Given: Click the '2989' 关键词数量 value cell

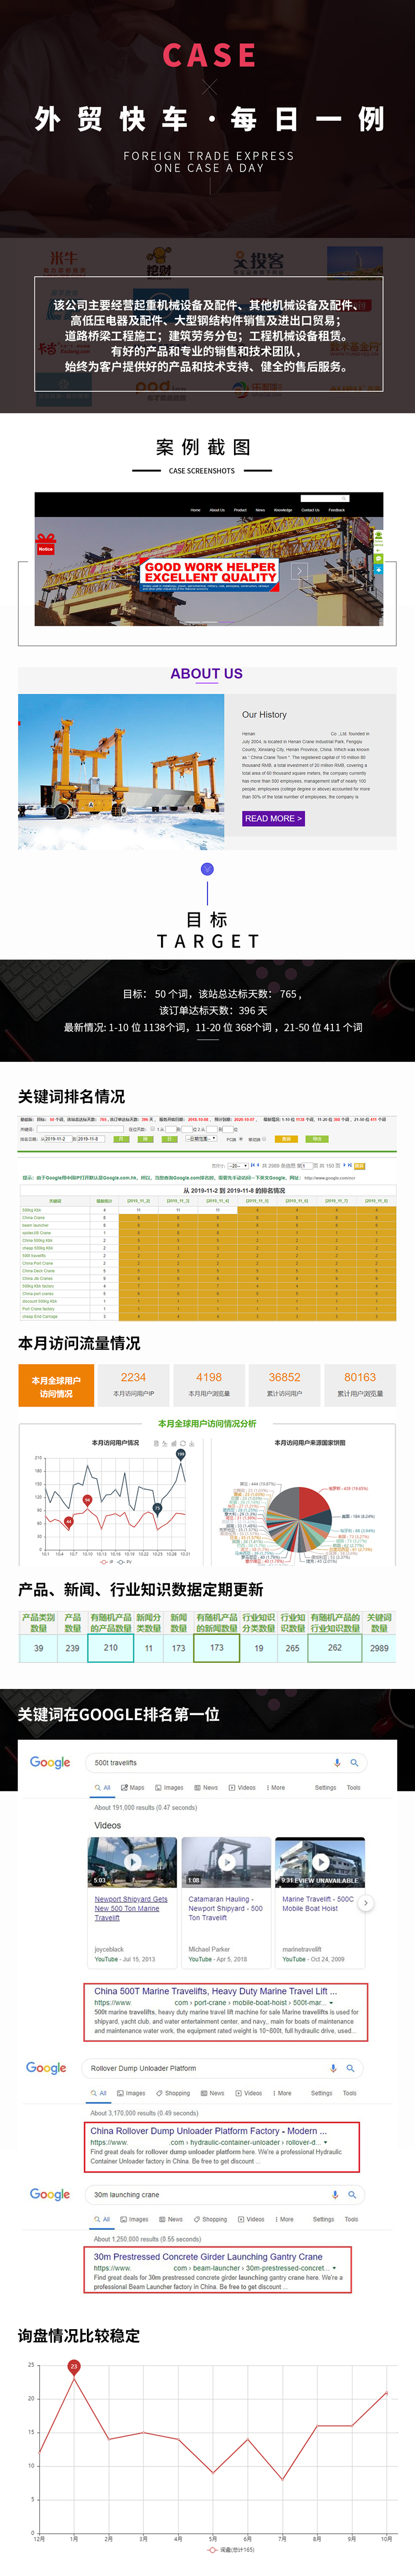Looking at the screenshot, I should coord(379,1648).
